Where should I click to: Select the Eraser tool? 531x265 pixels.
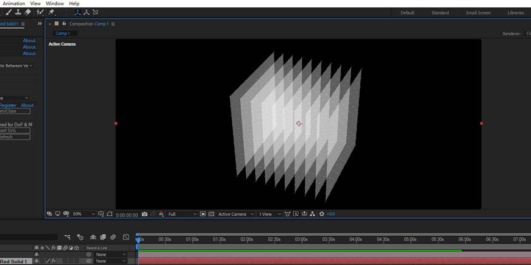coord(28,13)
